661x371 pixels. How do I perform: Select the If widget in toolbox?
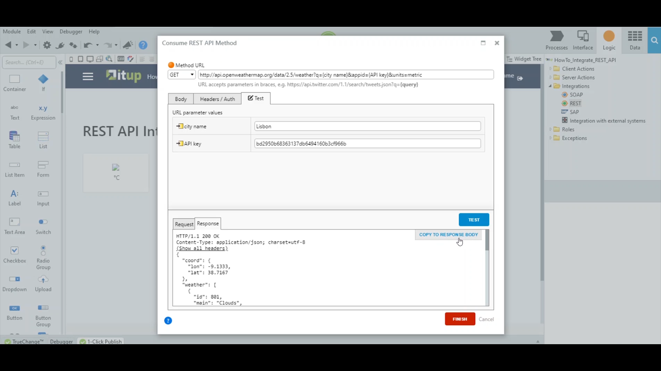click(43, 83)
